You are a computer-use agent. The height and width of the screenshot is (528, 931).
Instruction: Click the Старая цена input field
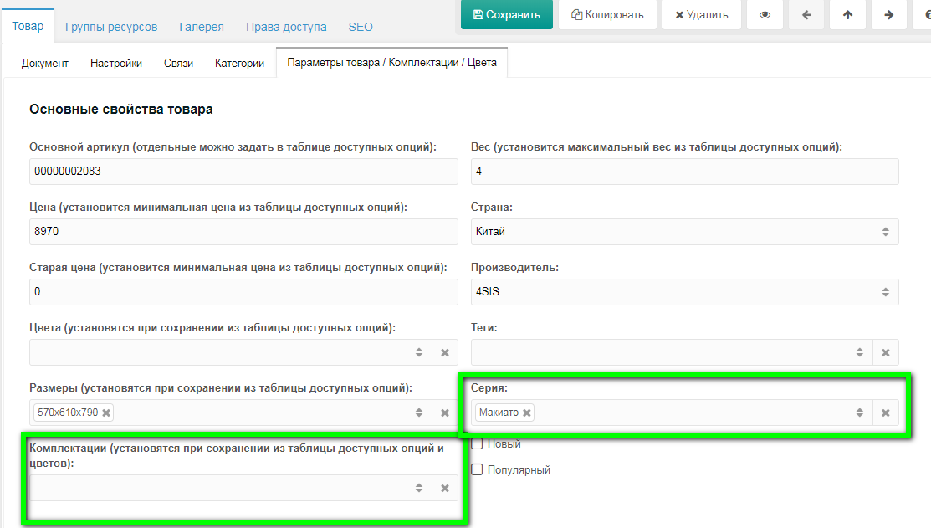(x=243, y=292)
